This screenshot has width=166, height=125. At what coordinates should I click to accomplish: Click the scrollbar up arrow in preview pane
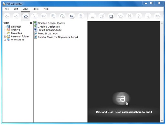point(162,23)
